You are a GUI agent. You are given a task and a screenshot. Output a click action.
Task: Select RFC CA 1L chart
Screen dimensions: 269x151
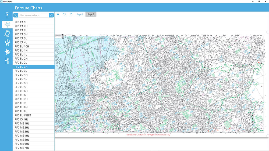[x=34, y=22]
